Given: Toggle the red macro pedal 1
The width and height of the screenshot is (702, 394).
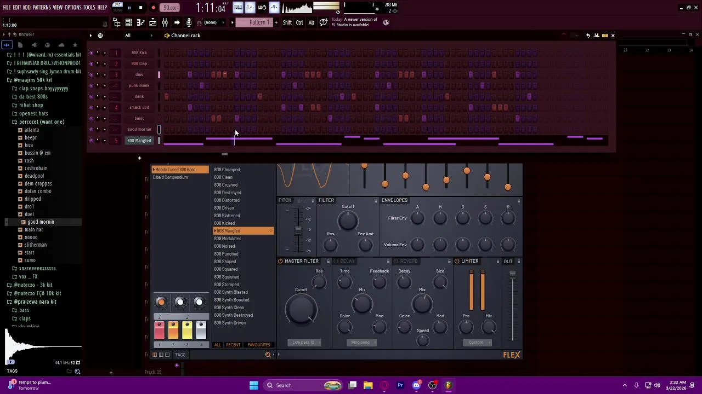Looking at the screenshot, I should [x=159, y=331].
